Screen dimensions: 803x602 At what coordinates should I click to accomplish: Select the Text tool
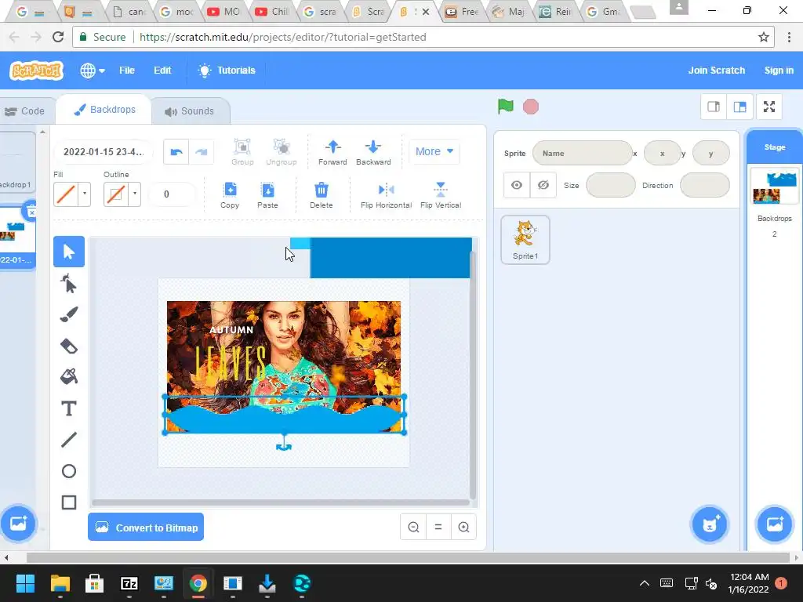coord(69,408)
